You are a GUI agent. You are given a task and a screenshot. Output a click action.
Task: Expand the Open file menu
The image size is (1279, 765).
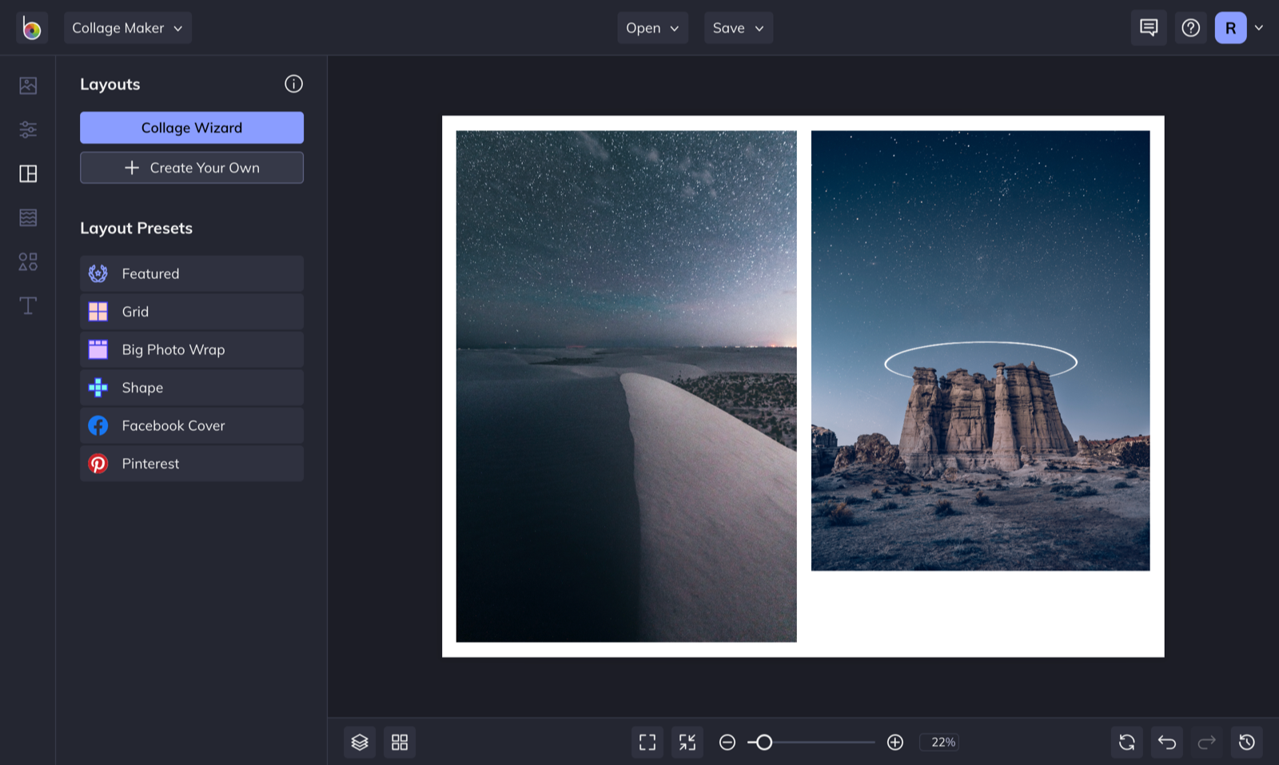[x=651, y=27]
